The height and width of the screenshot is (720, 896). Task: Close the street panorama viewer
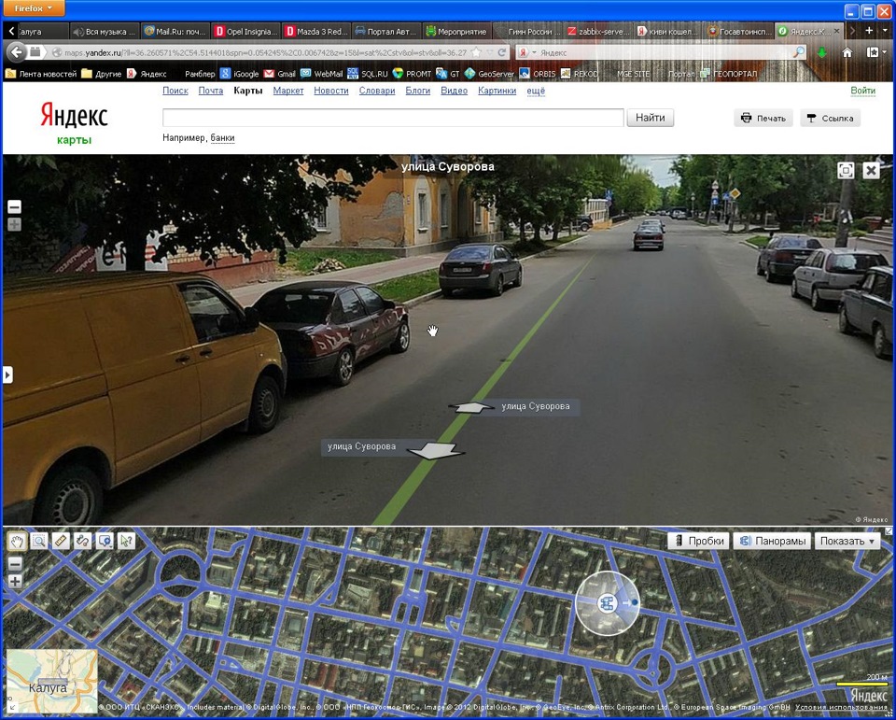[871, 170]
